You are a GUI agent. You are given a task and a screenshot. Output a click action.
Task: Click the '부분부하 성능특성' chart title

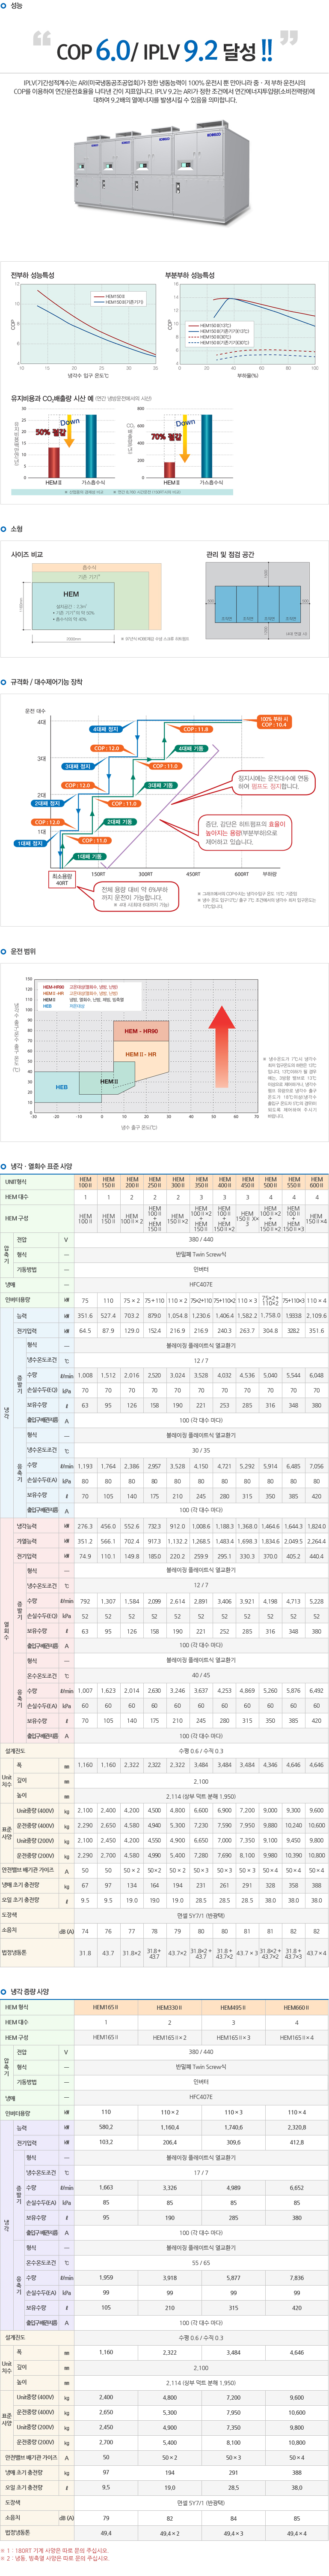(190, 275)
